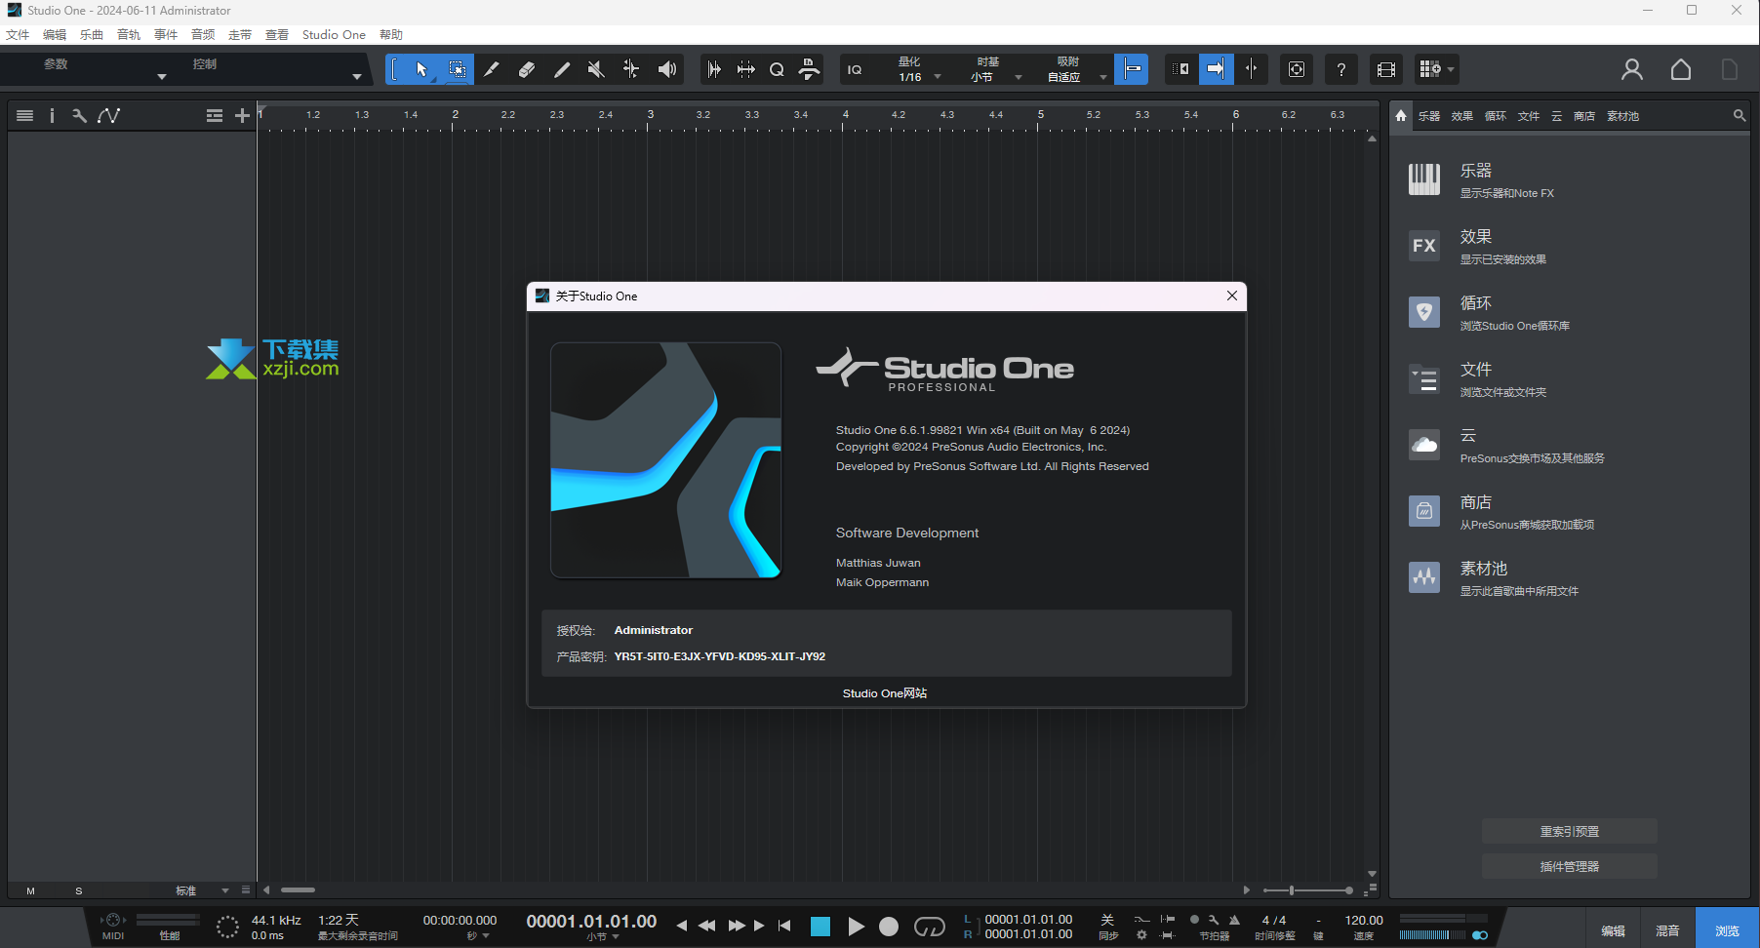Toggle cursor follows edit position

pyautogui.click(x=1251, y=69)
